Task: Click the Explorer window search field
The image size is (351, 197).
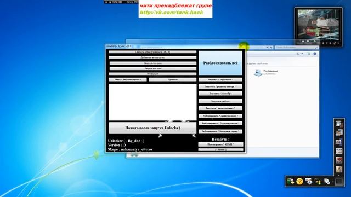Action: (296, 48)
